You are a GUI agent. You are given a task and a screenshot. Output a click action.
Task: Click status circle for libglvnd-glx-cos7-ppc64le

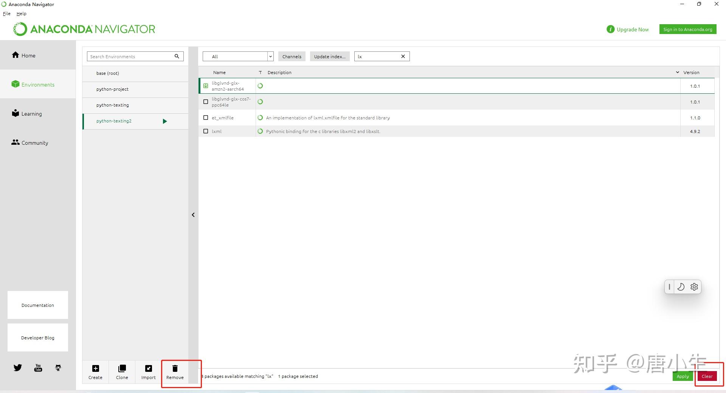coord(260,102)
